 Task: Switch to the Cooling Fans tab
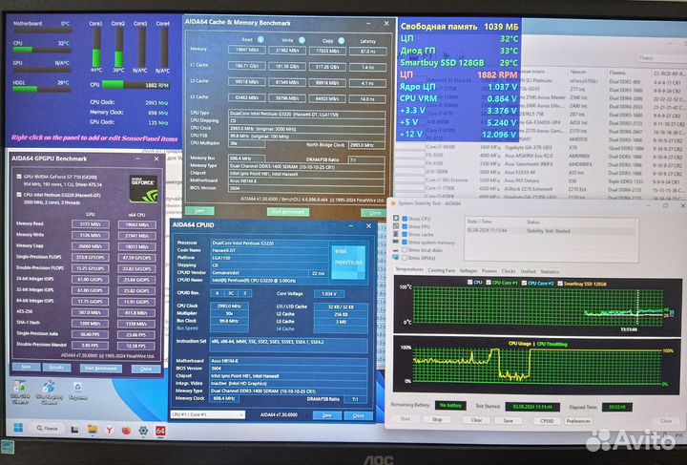(442, 270)
